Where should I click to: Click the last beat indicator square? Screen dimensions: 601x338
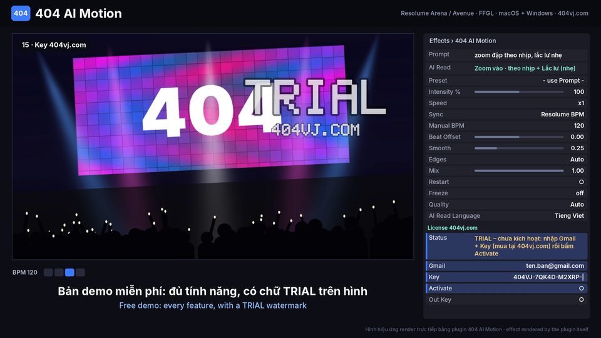[x=80, y=272]
